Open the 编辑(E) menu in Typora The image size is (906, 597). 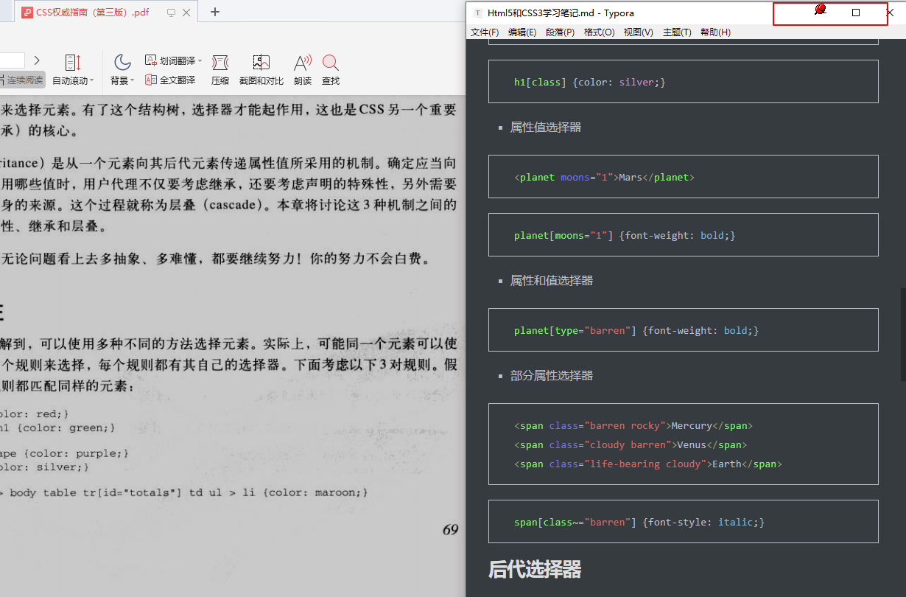[x=522, y=32]
